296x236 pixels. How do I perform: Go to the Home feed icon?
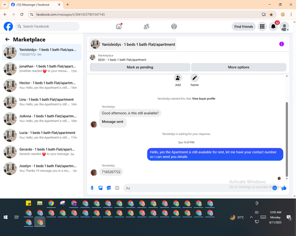click(119, 27)
